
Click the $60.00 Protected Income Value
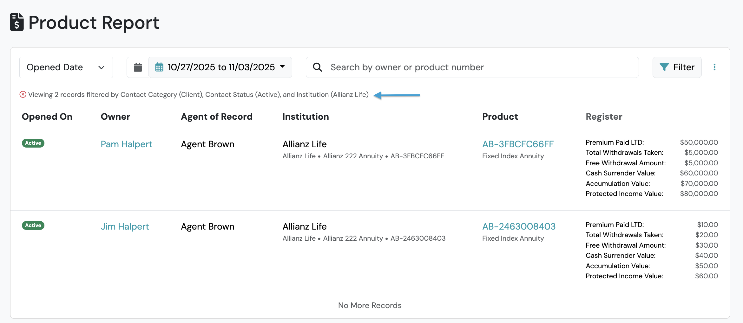tap(707, 276)
